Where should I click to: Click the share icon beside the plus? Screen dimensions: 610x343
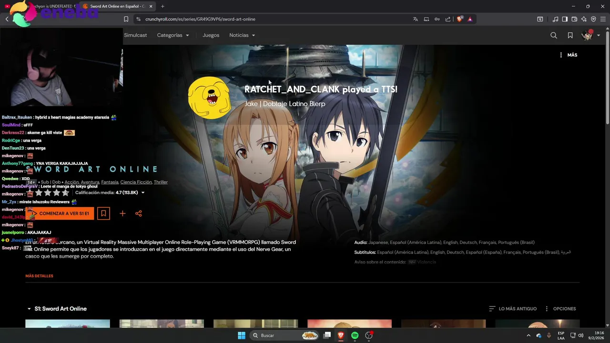(139, 213)
